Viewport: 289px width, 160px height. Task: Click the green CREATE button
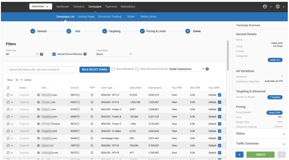pyautogui.click(x=260, y=155)
